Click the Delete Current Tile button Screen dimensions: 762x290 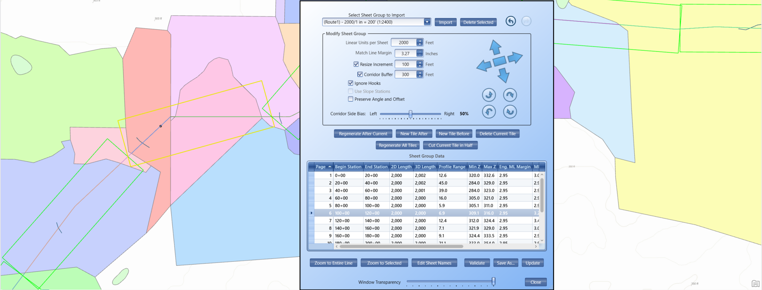497,134
